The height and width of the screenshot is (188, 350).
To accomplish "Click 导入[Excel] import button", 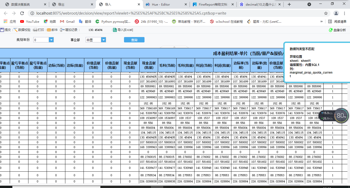I will point(123,30).
